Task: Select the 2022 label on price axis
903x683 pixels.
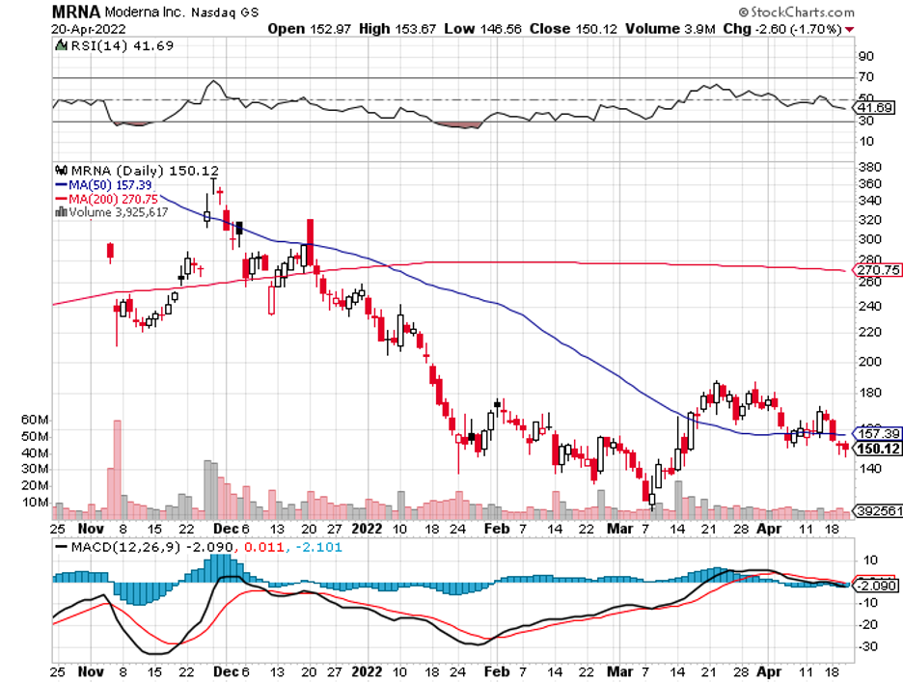Action: coord(369,530)
